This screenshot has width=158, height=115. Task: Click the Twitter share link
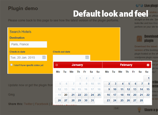tap(28, 104)
